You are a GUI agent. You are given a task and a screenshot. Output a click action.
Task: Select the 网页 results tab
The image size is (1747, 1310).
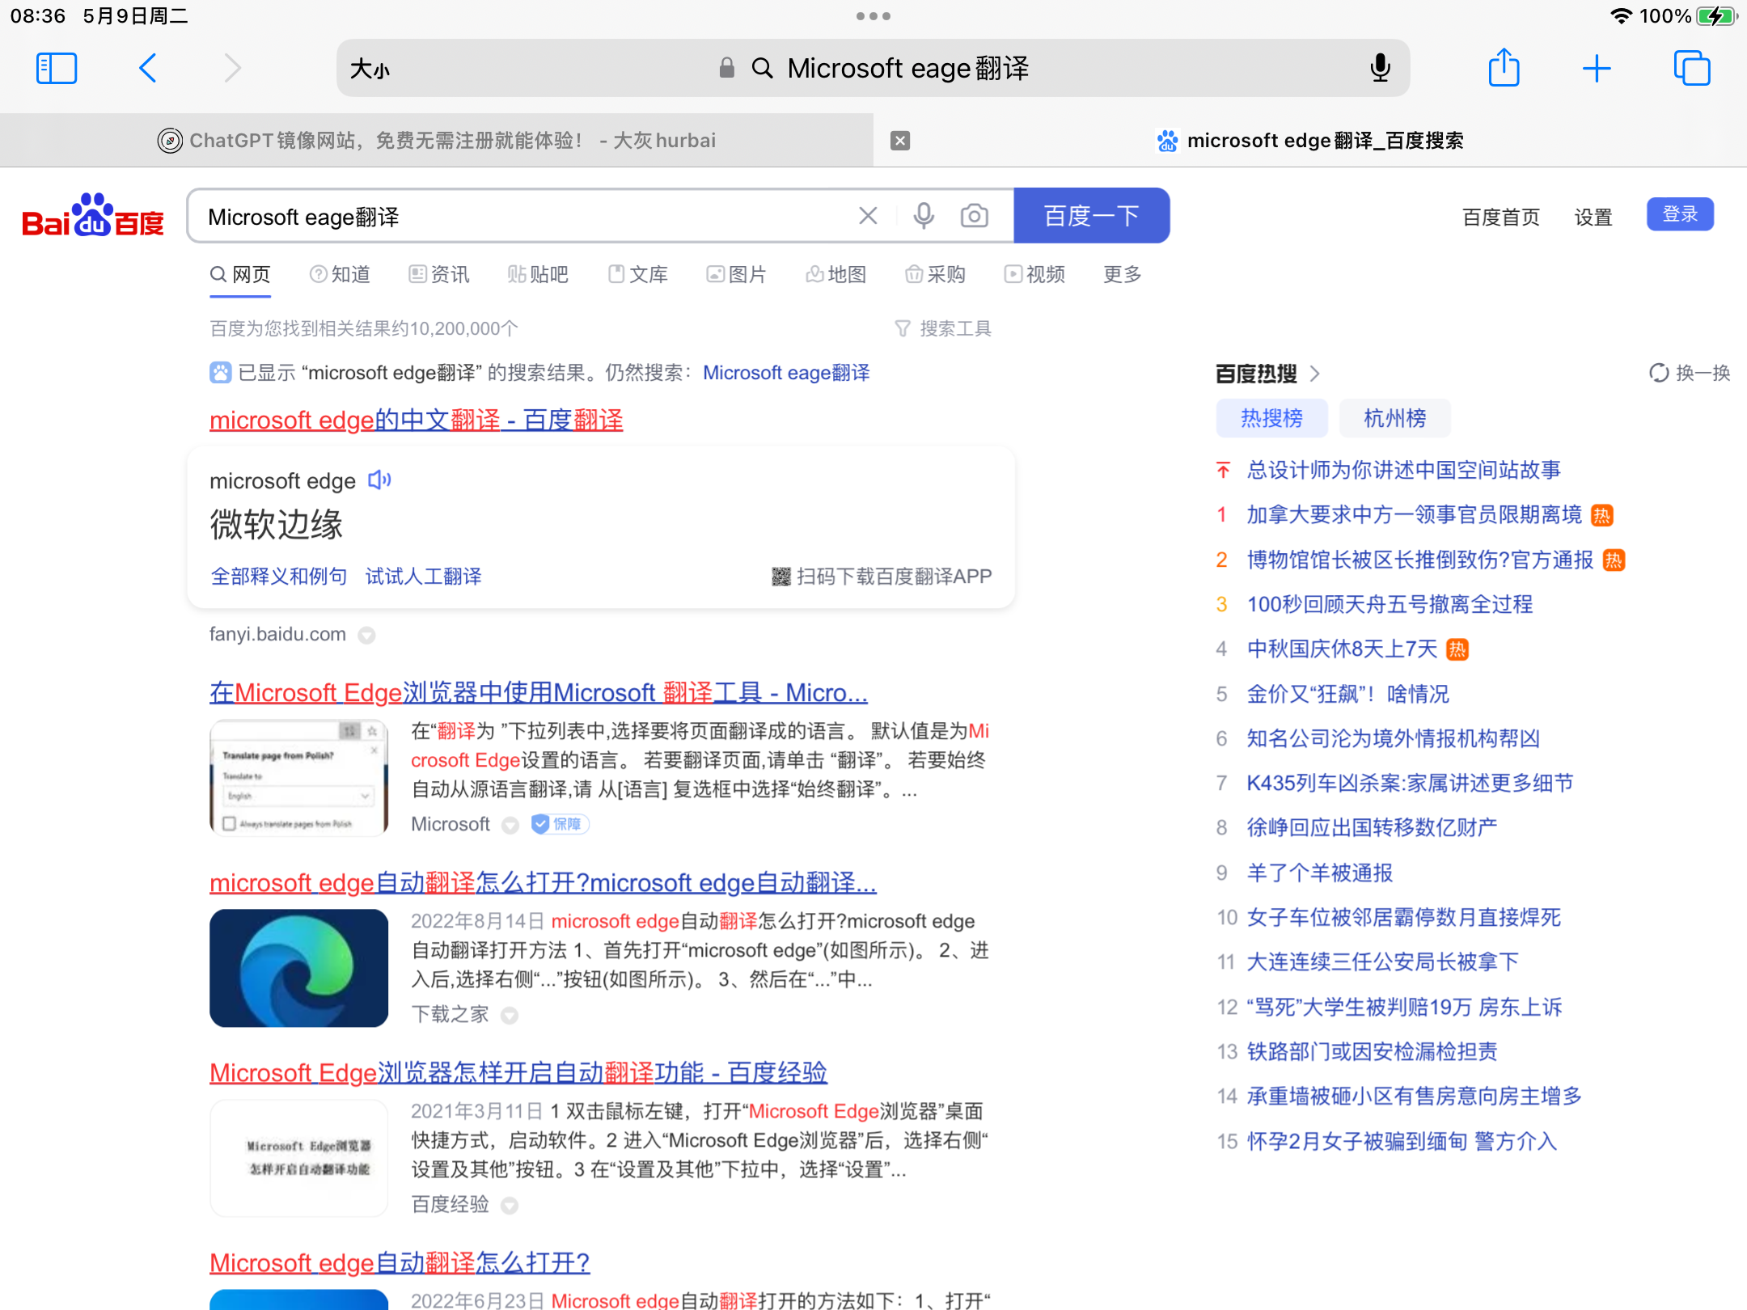(x=240, y=275)
